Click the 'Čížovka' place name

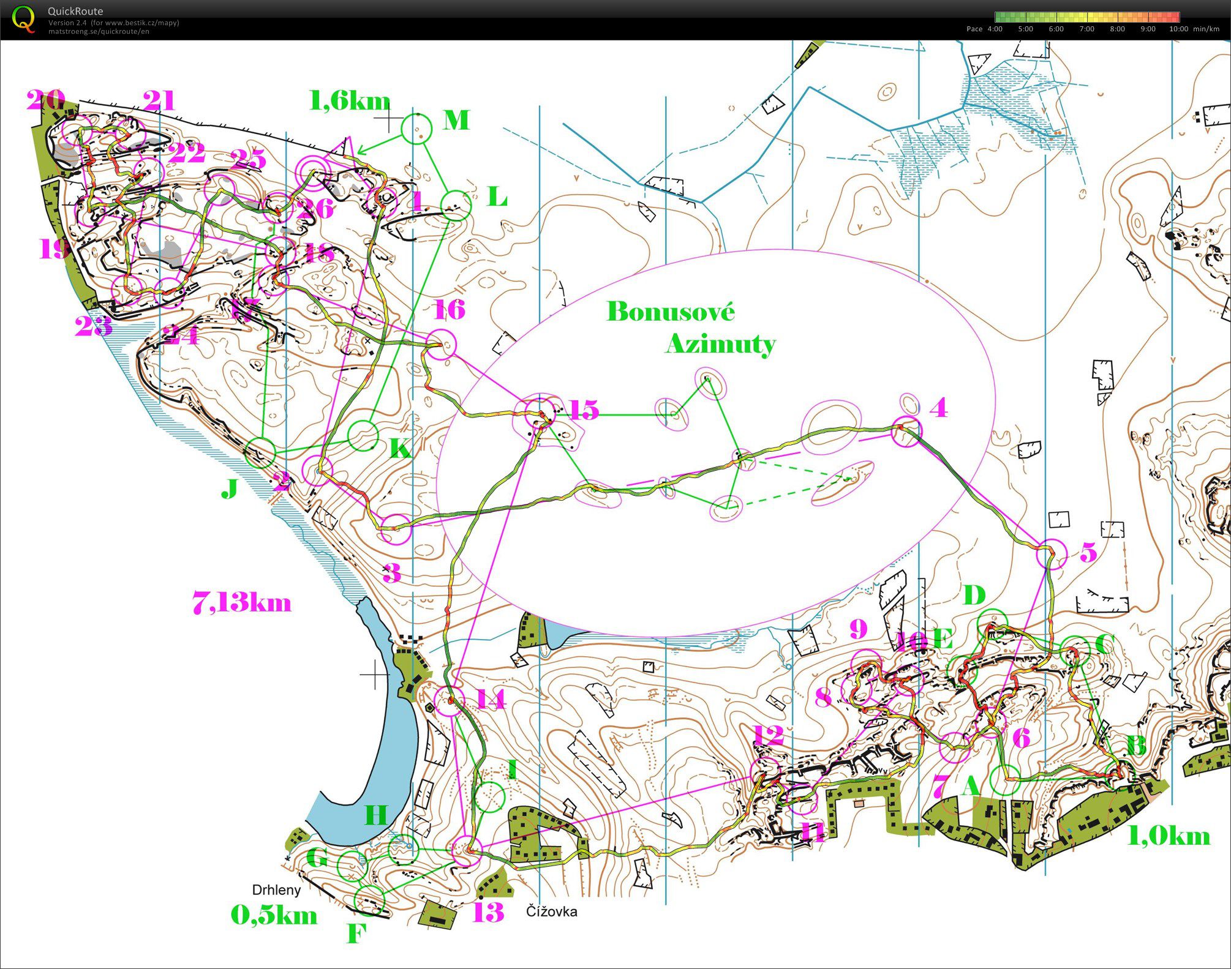click(x=551, y=911)
